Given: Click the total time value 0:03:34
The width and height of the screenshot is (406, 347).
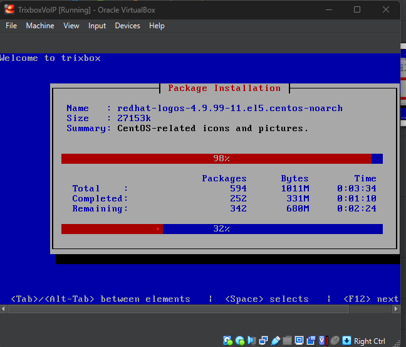Looking at the screenshot, I should coord(357,188).
